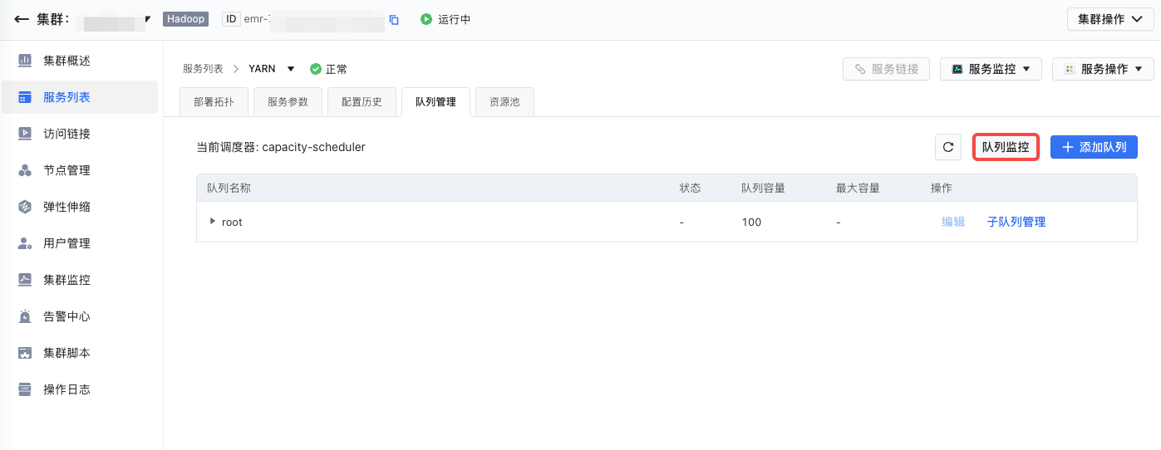1161x450 pixels.
Task: Switch to the 服务参数 tab
Action: [288, 102]
